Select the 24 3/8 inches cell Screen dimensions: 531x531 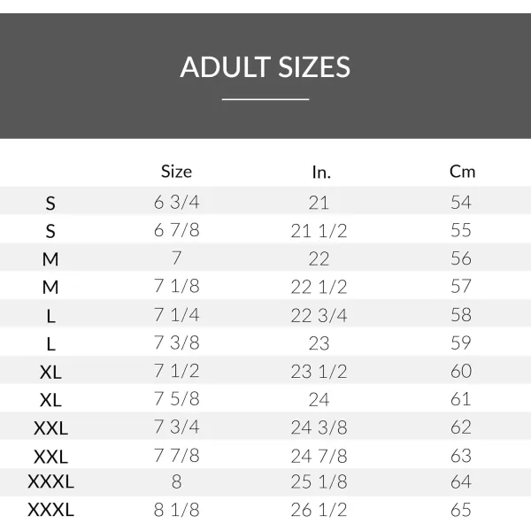(319, 427)
